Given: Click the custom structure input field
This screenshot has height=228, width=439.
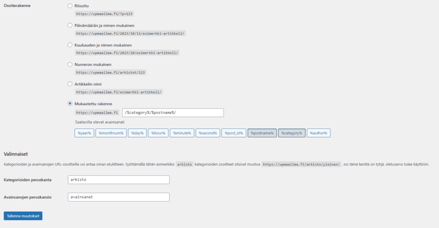Looking at the screenshot, I should 173,113.
